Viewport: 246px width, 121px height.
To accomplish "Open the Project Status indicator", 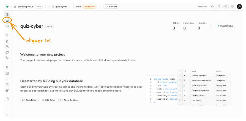I will [x=225, y=26].
